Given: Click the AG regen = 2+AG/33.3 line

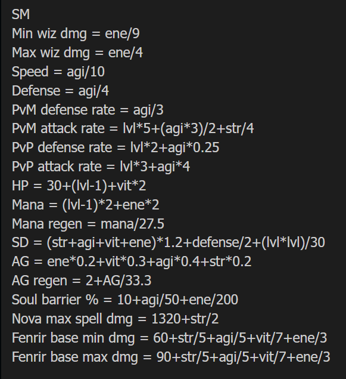Looking at the screenshot, I should pyautogui.click(x=82, y=281).
